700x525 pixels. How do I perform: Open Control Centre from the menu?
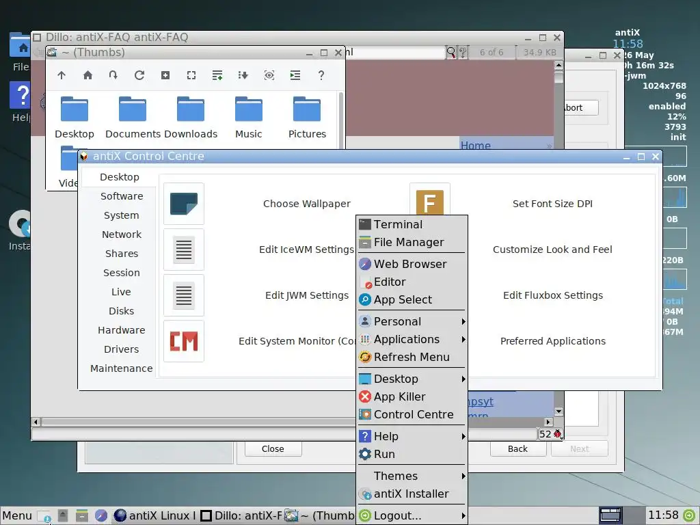point(412,415)
